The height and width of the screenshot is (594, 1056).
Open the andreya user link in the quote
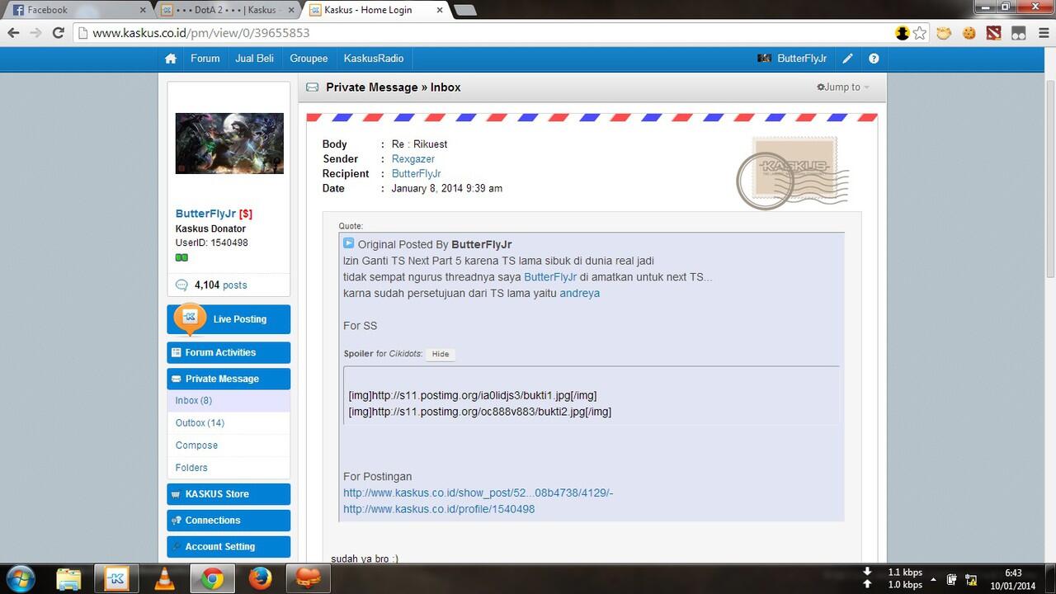pos(580,293)
